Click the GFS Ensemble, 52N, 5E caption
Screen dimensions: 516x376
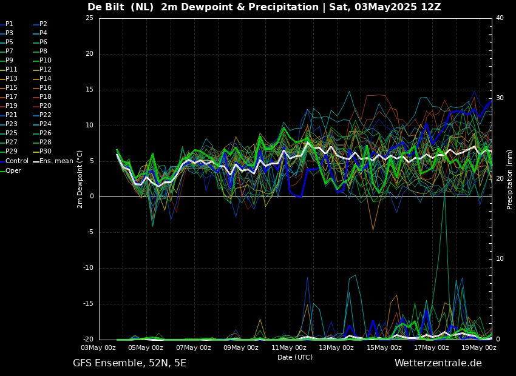[129, 363]
